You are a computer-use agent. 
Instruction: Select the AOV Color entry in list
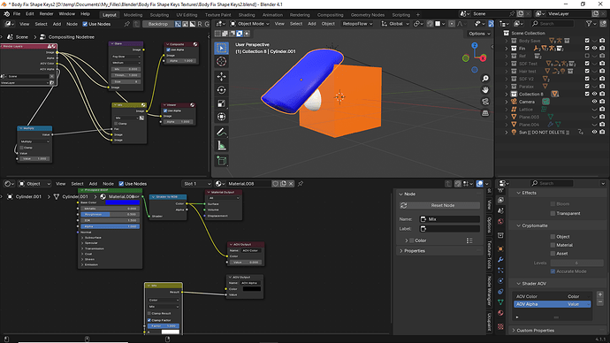pyautogui.click(x=552, y=296)
